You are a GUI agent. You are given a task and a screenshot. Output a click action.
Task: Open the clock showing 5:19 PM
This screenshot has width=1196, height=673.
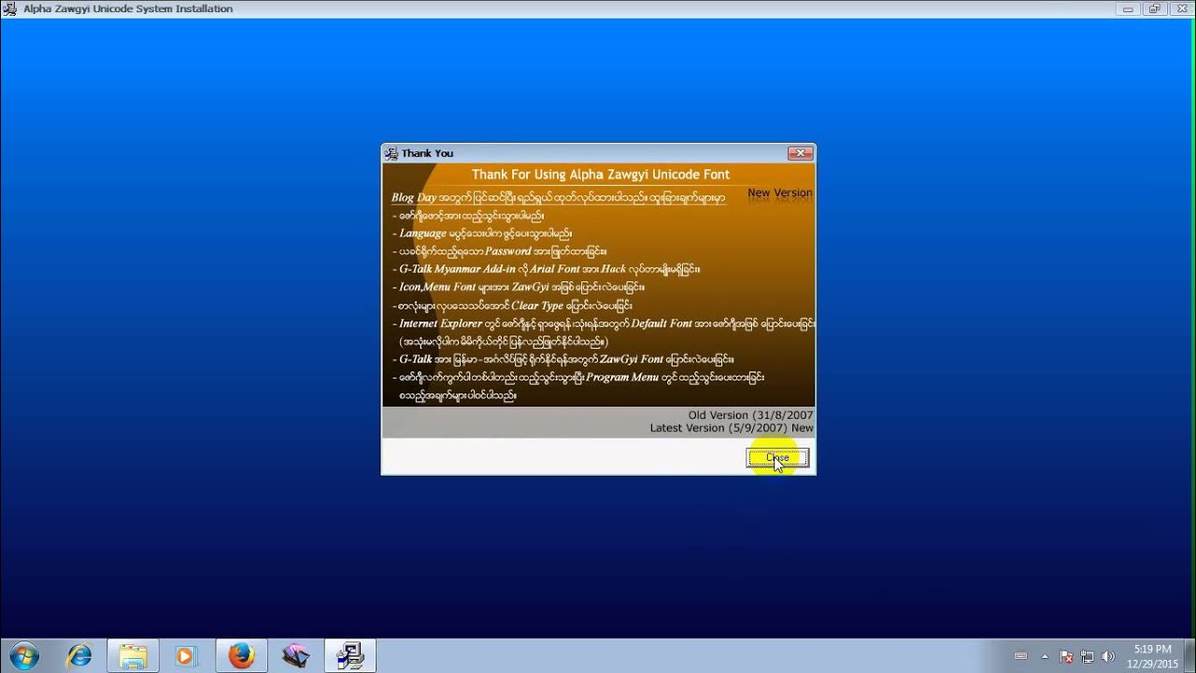[1152, 656]
